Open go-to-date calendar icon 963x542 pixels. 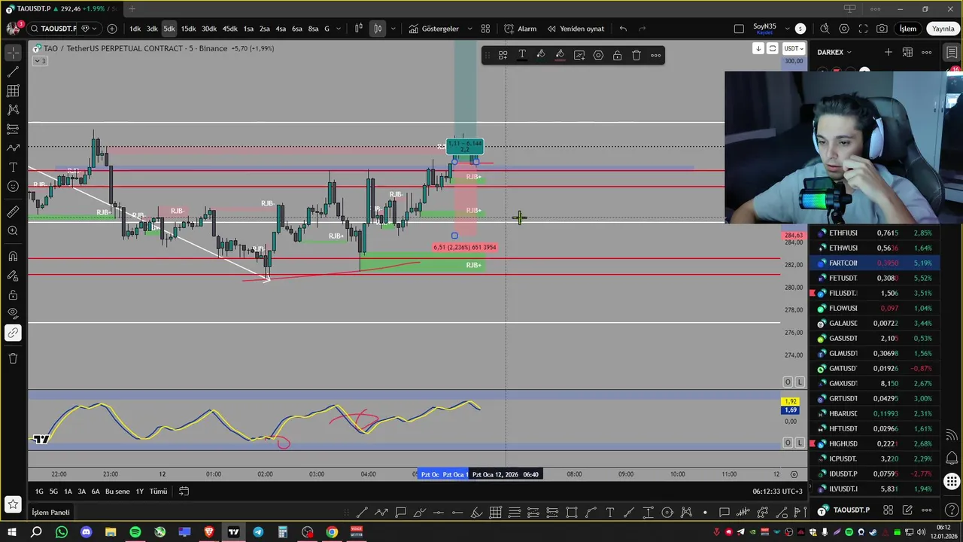184,492
